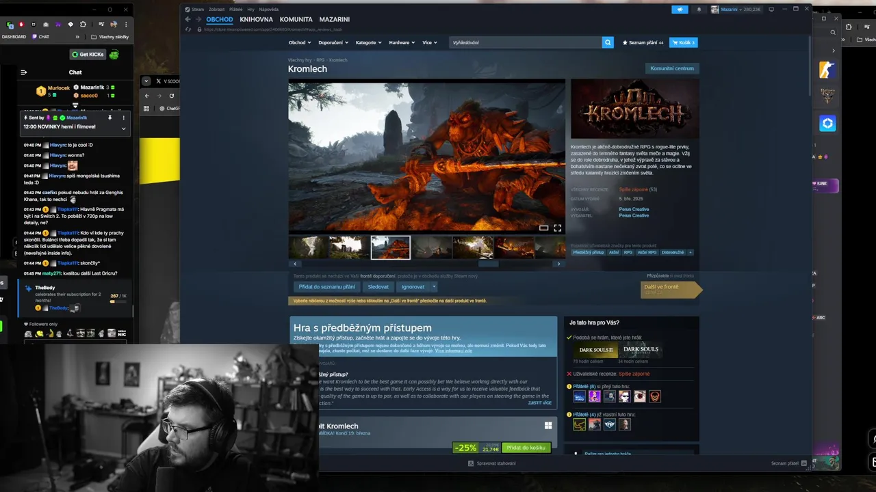Open Steam notifications bell
876x492 pixels.
pyautogui.click(x=699, y=10)
